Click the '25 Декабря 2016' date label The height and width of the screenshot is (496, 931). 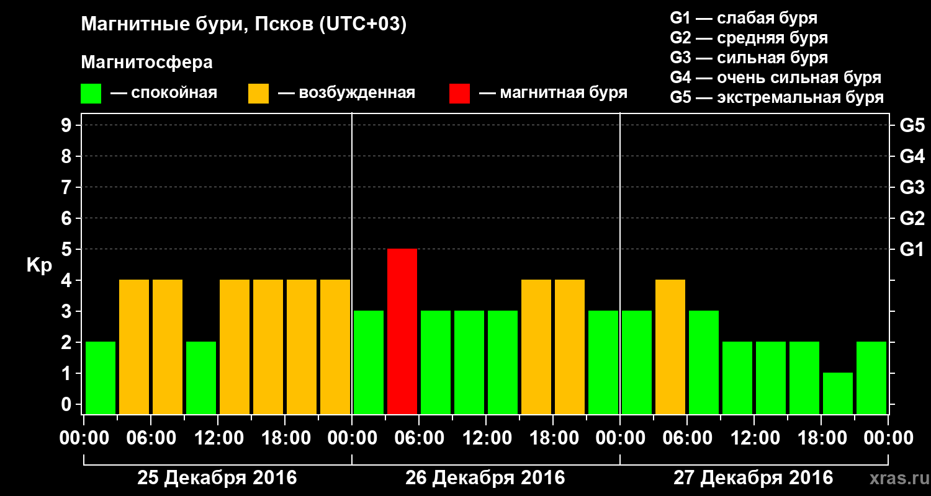(x=217, y=478)
